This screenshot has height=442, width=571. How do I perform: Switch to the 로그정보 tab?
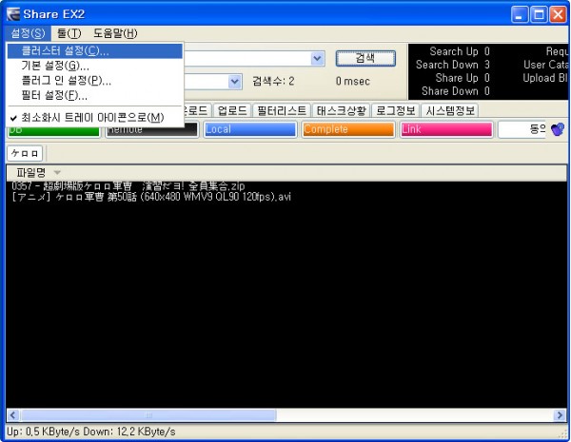point(396,110)
